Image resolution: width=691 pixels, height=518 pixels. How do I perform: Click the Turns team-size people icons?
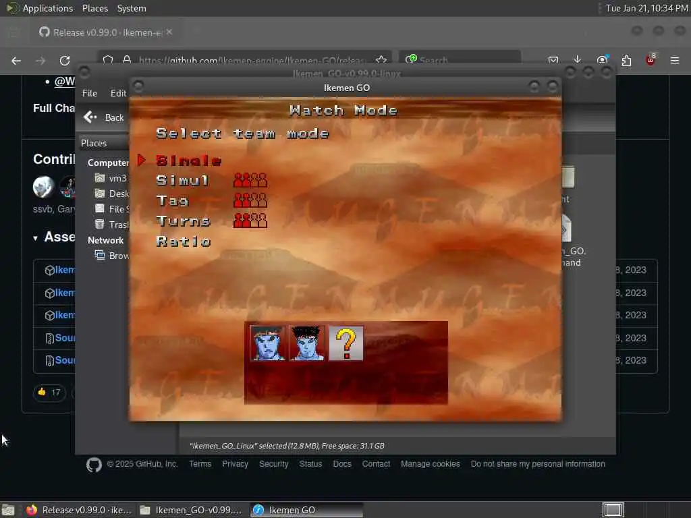tap(250, 221)
